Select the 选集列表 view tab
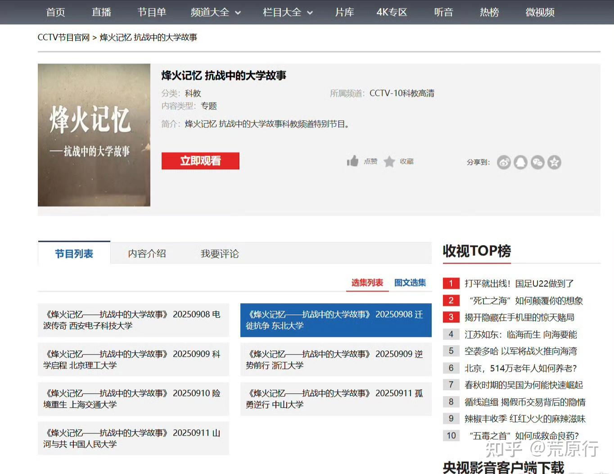The width and height of the screenshot is (614, 474). [367, 283]
